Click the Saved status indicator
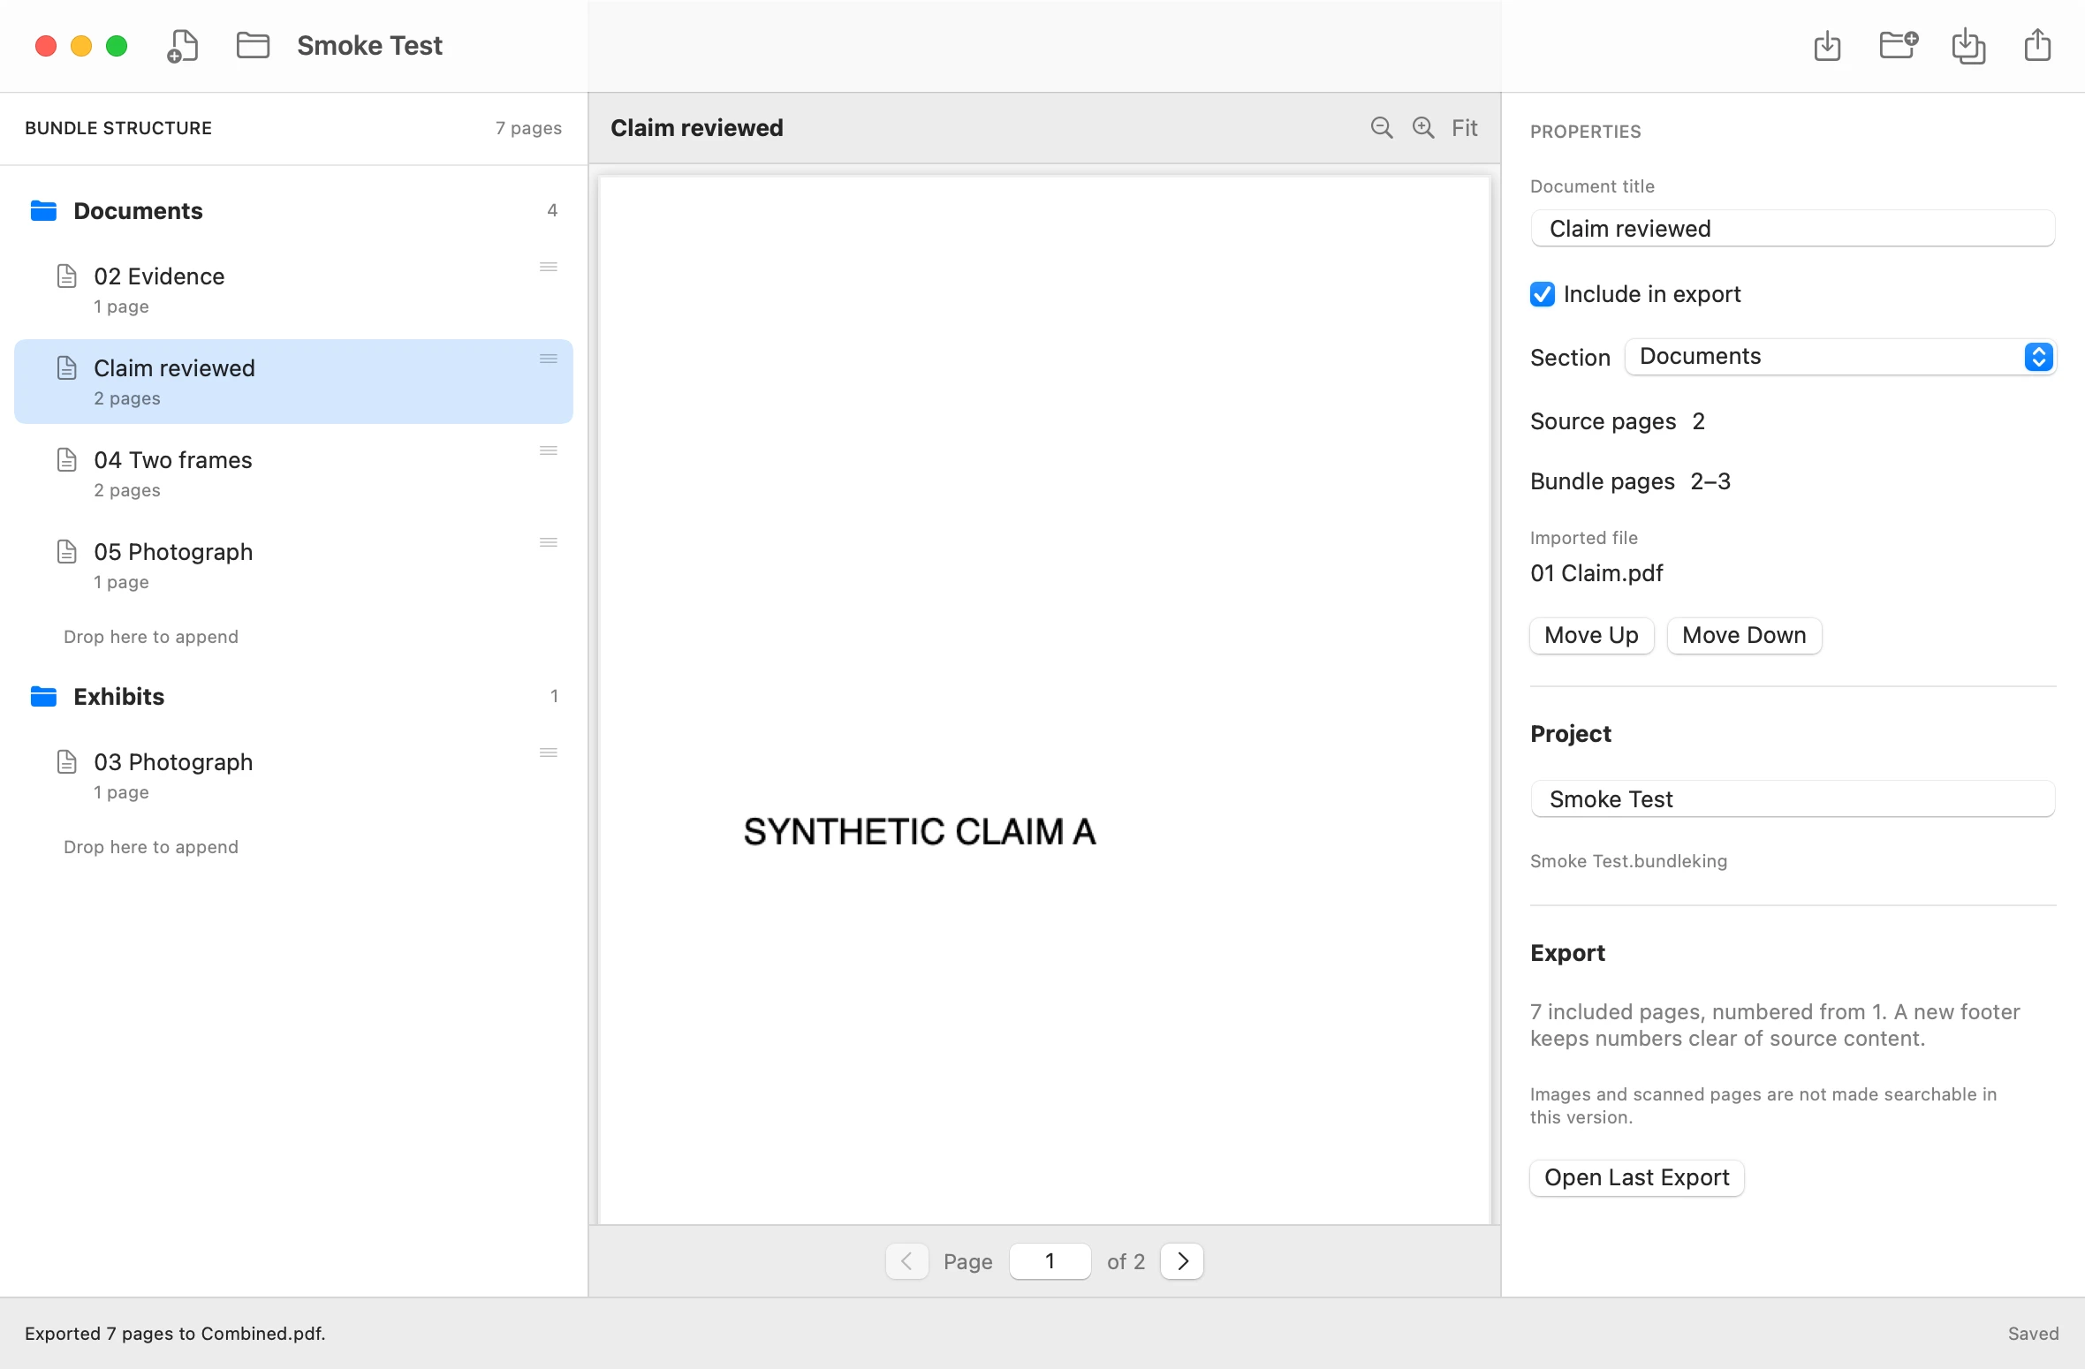Screen dimensions: 2085x1369 point(2033,1334)
